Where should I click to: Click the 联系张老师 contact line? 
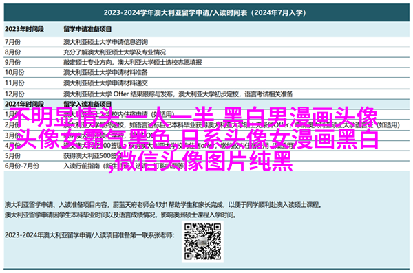click(x=89, y=235)
